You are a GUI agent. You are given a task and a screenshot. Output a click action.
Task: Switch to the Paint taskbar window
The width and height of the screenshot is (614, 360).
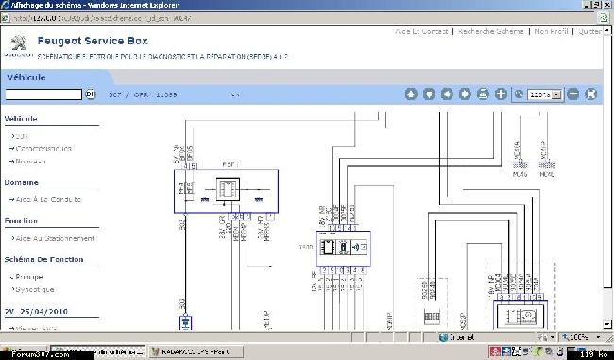[x=196, y=351]
